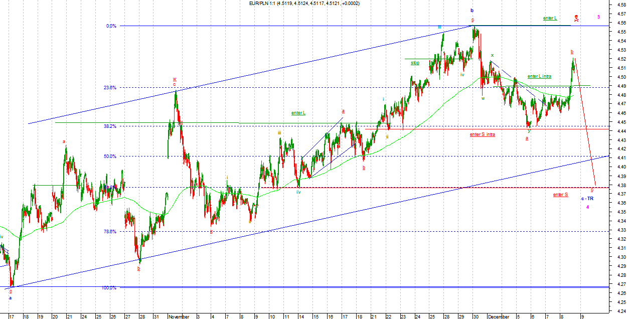
Task: Click the 100.0% Fibonacci level label
Action: click(109, 288)
